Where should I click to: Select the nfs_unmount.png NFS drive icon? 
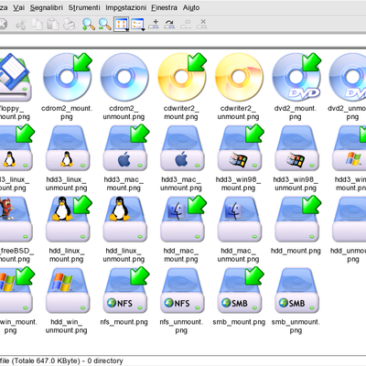[x=182, y=291]
